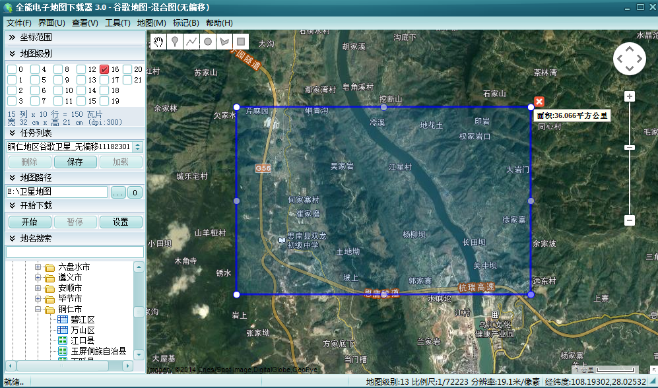Screen dimensions: 658x388
Task: Select the pin marker tool
Action: [x=175, y=42]
